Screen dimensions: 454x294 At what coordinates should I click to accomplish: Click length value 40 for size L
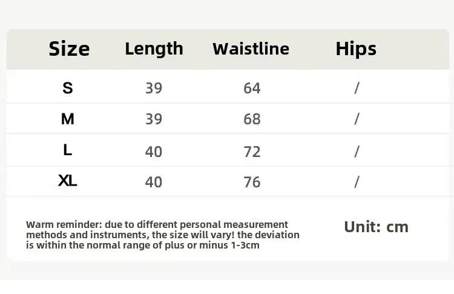tap(154, 152)
